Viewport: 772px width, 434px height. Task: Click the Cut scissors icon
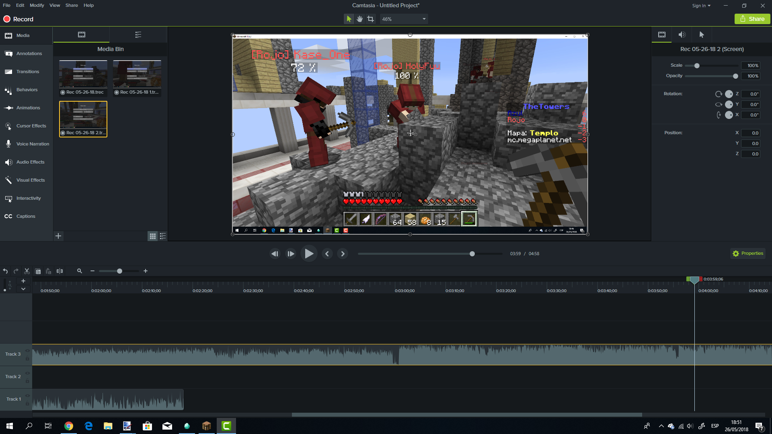tap(27, 271)
